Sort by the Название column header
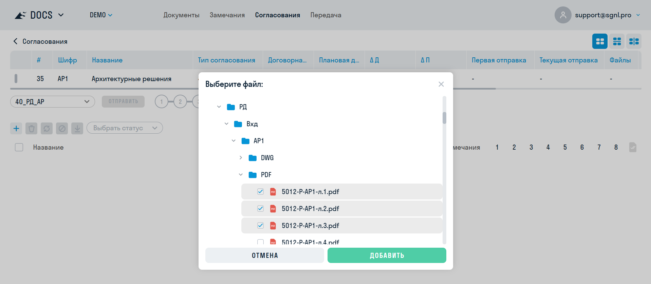The height and width of the screenshot is (284, 651). point(107,60)
